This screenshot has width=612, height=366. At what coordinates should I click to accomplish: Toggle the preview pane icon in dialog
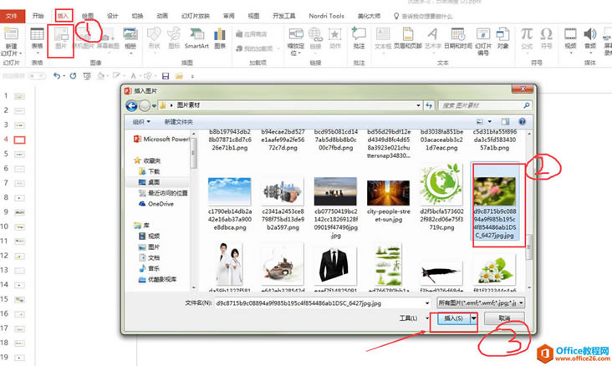[x=505, y=122]
